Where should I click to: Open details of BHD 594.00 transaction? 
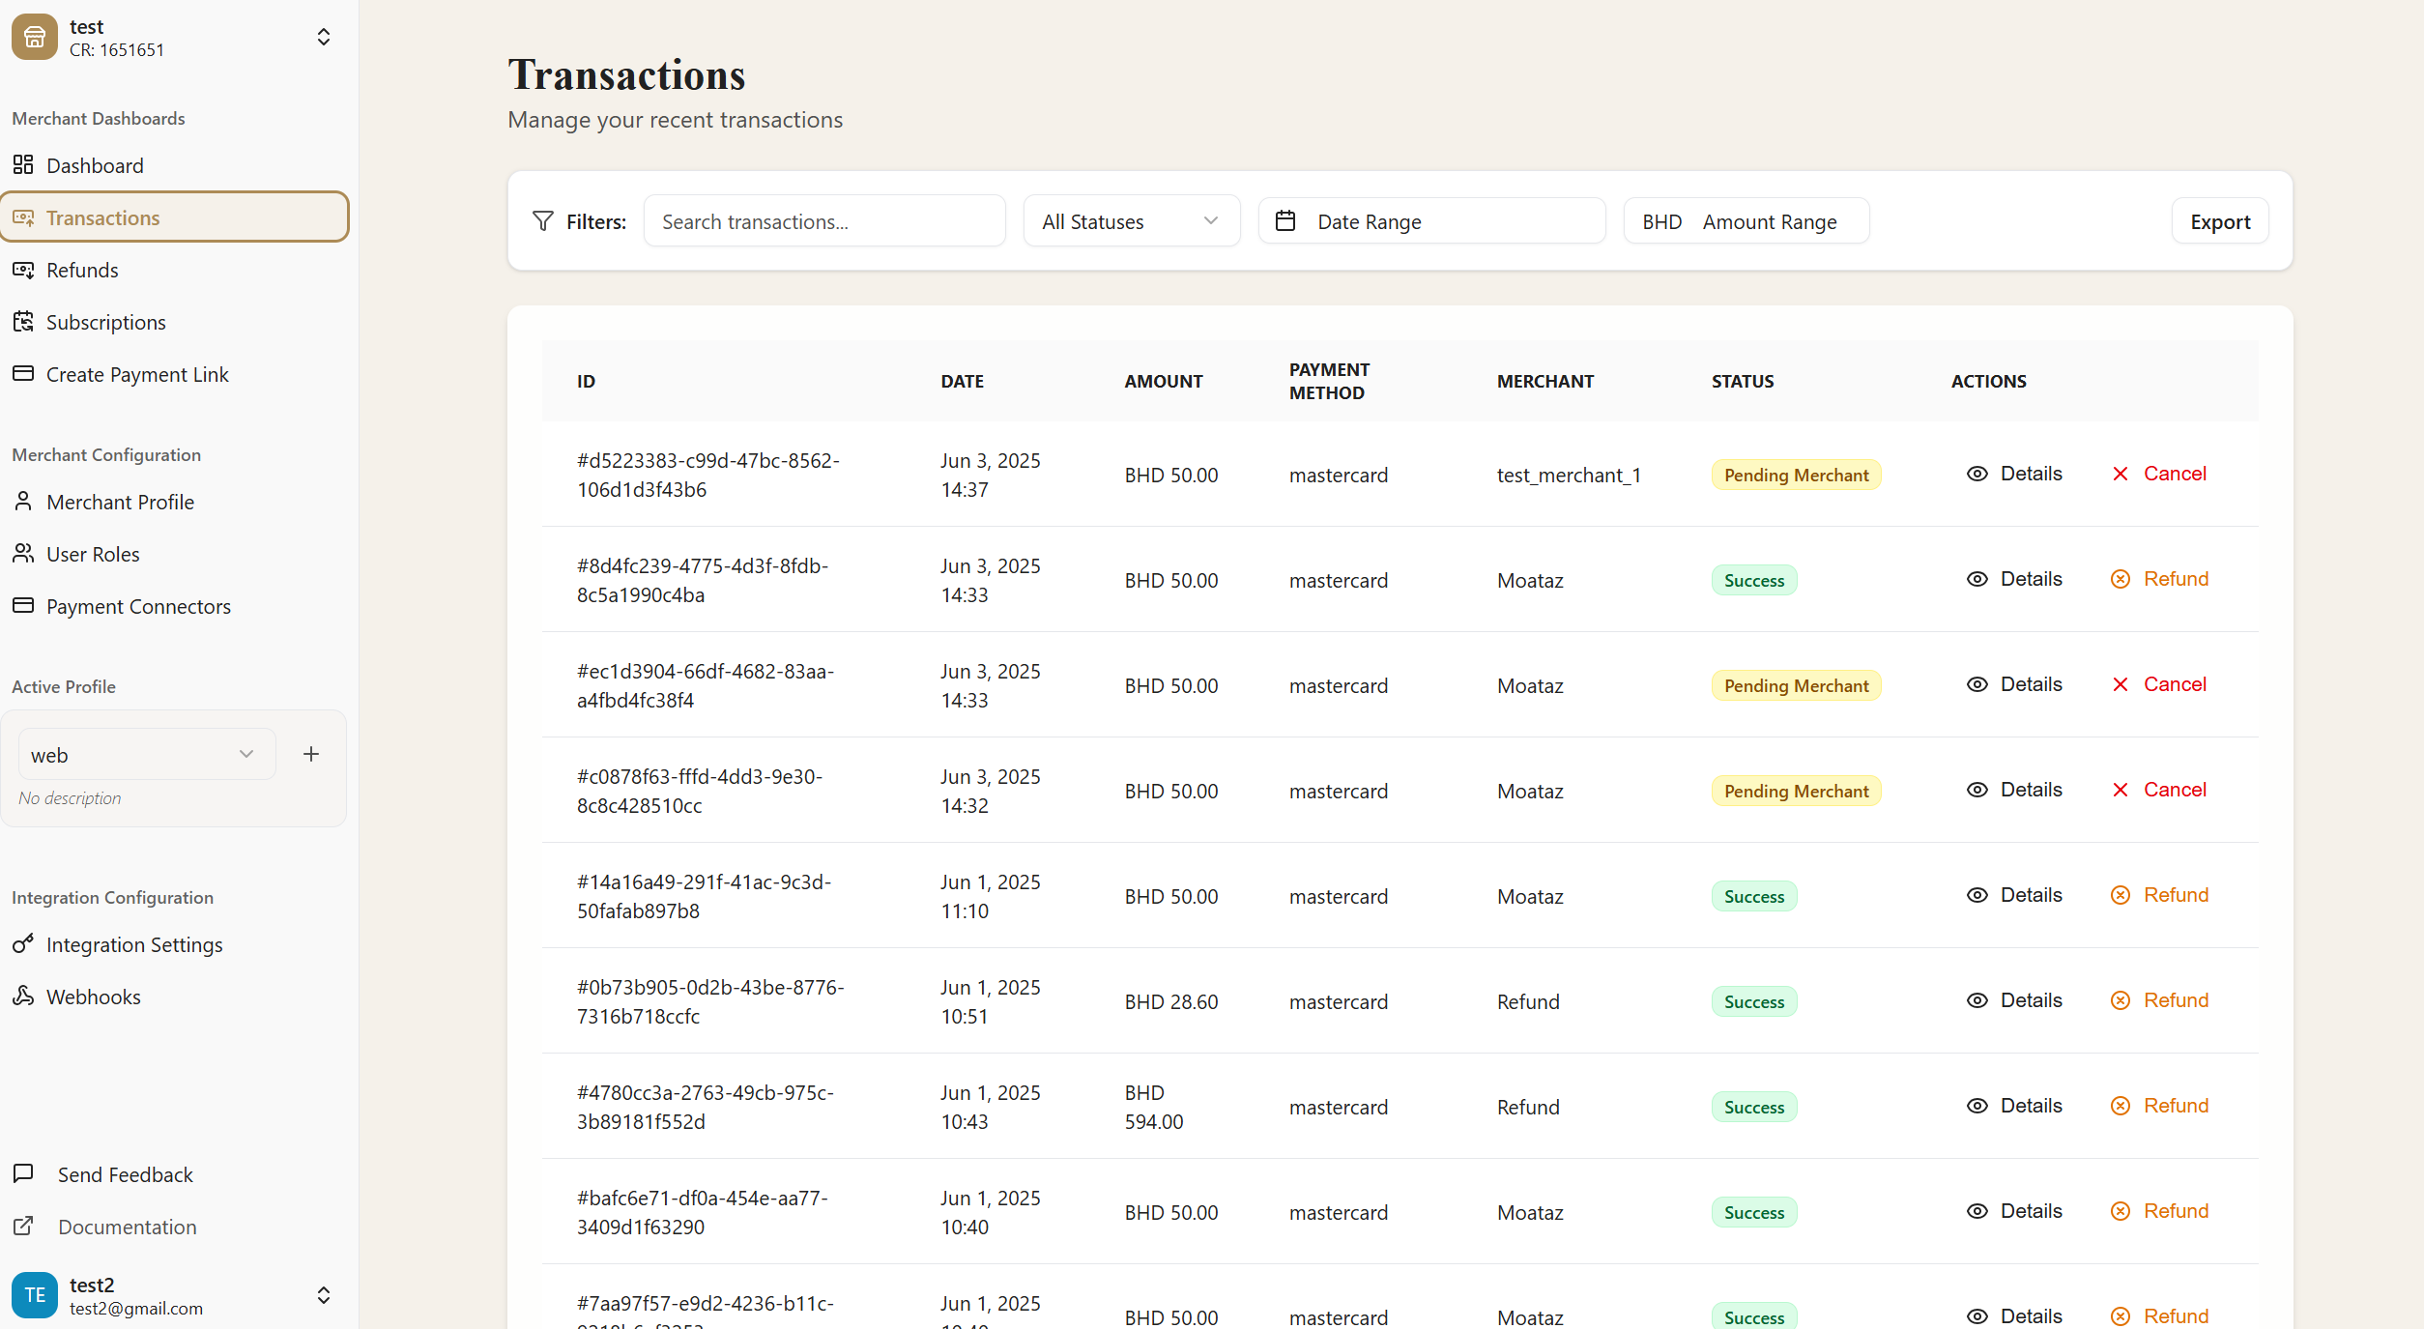(x=2014, y=1106)
